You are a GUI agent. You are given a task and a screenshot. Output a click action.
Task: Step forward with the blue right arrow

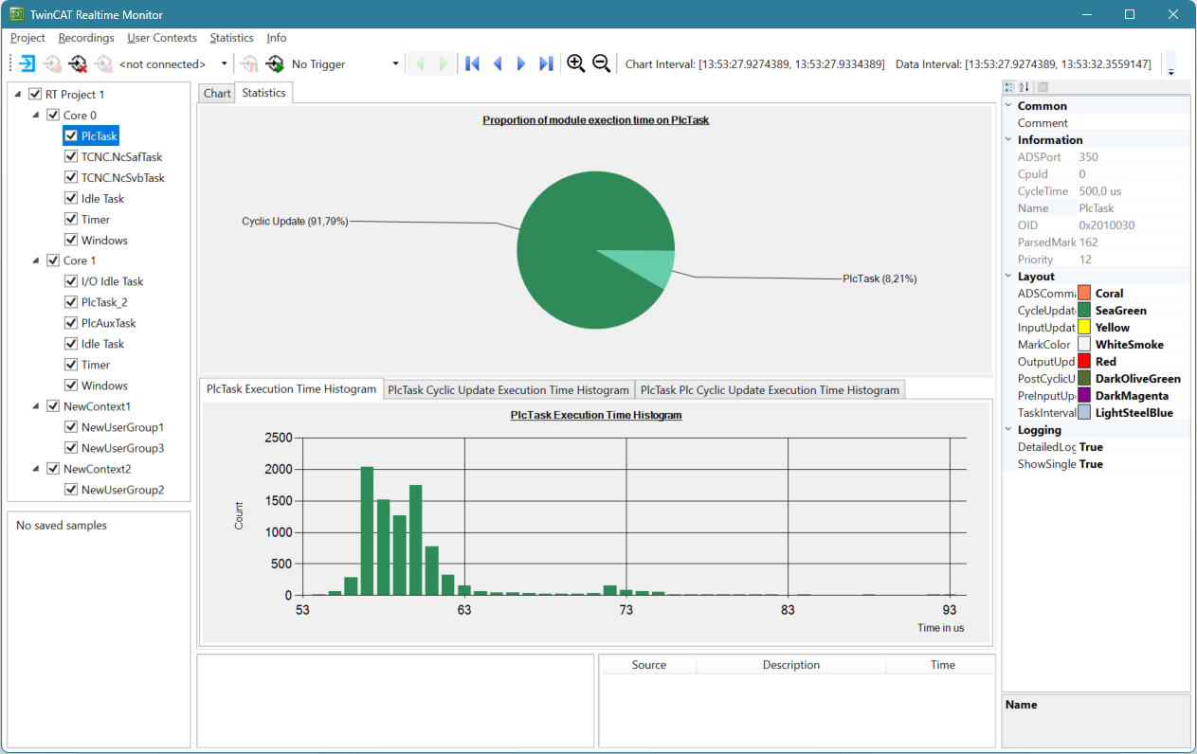[521, 63]
